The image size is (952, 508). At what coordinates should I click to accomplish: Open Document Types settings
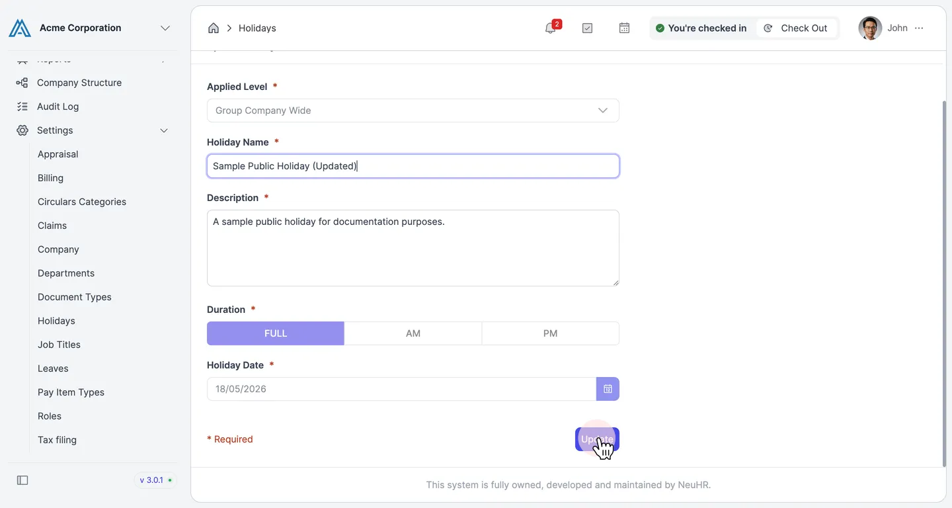[75, 297]
